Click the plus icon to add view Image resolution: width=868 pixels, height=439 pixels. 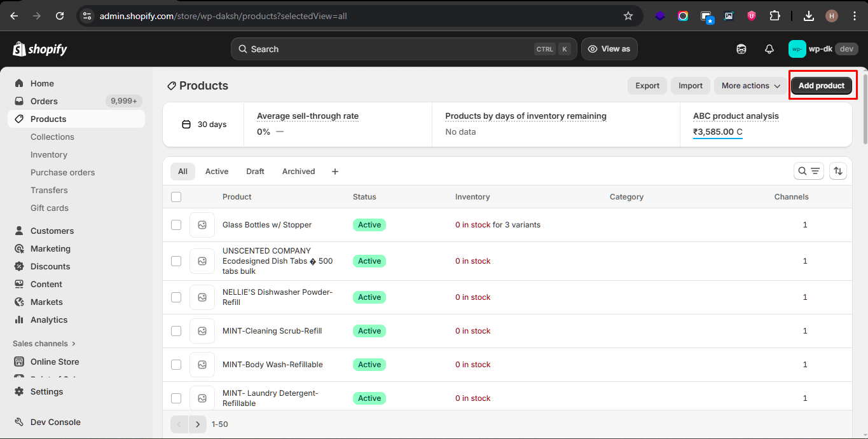pyautogui.click(x=335, y=172)
